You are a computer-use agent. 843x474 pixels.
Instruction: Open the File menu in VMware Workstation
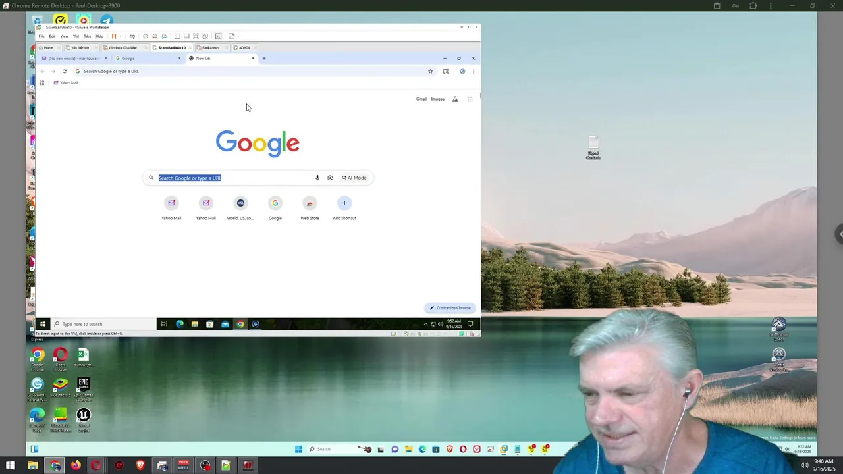point(41,36)
